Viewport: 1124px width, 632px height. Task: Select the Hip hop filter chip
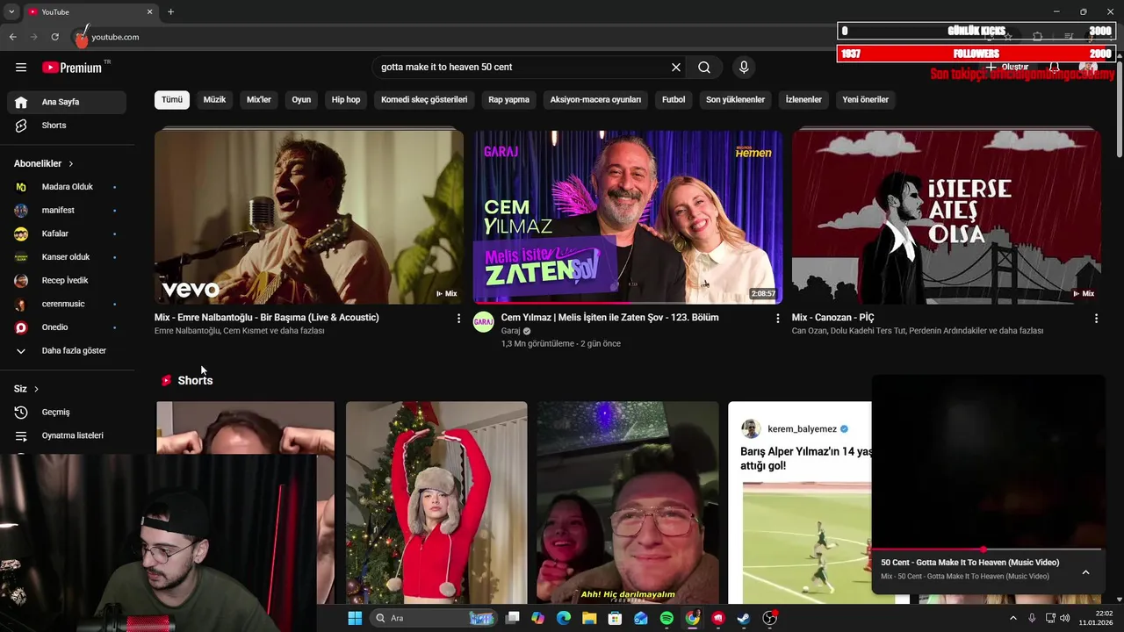tap(346, 99)
